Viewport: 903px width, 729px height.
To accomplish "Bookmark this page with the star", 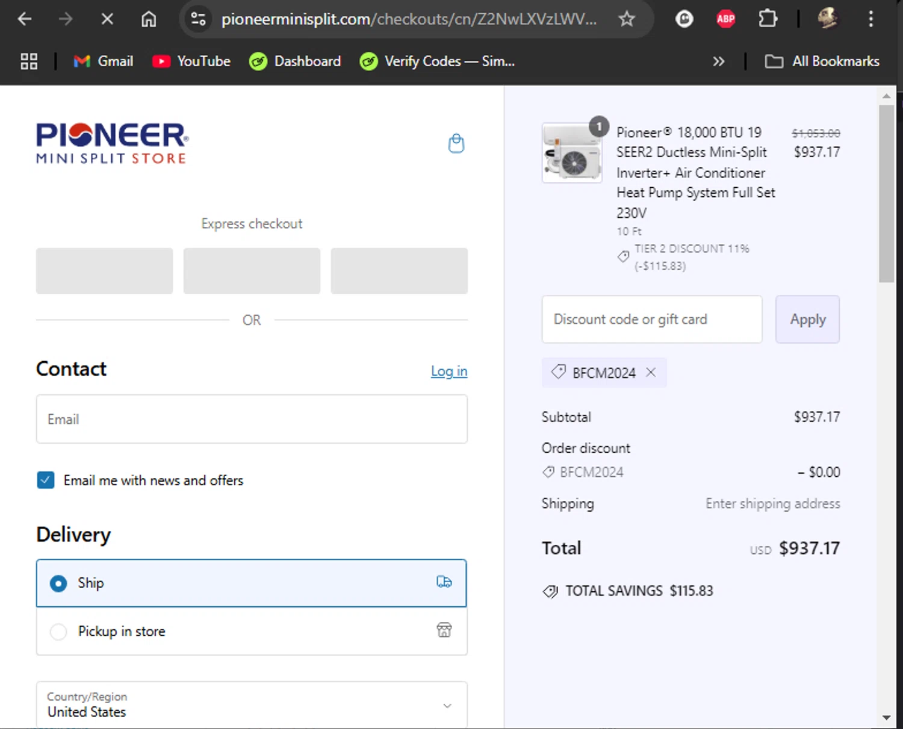I will (x=627, y=19).
